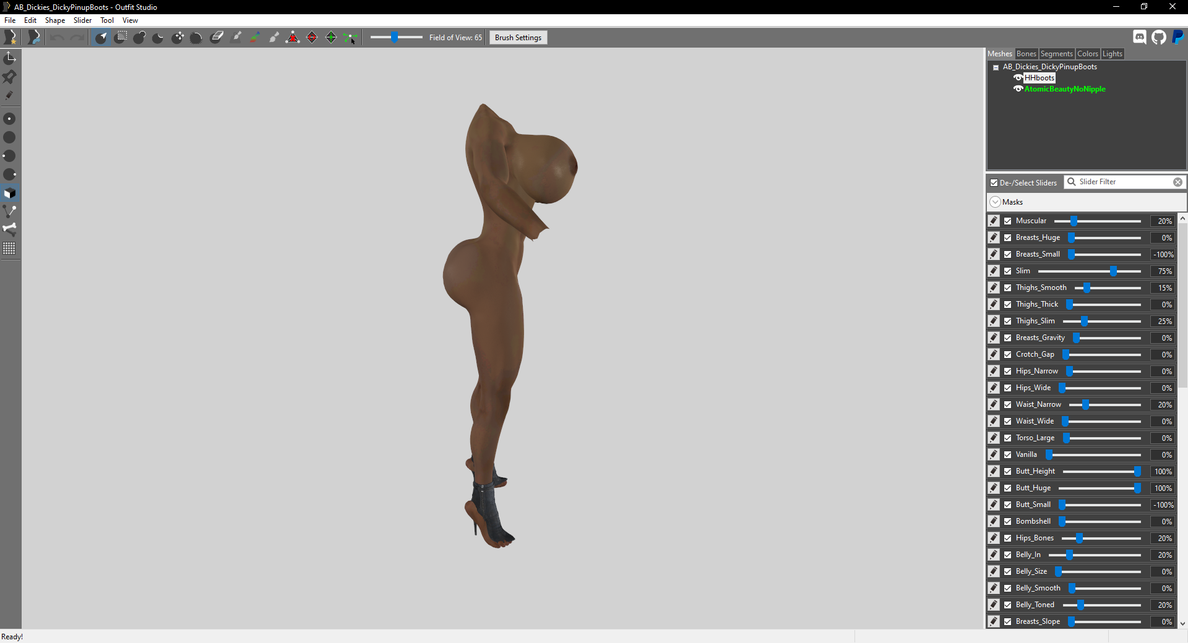Image resolution: width=1188 pixels, height=643 pixels.
Task: Collapse the AB_Dickies_DickyPinupBoots tree node
Action: click(996, 67)
